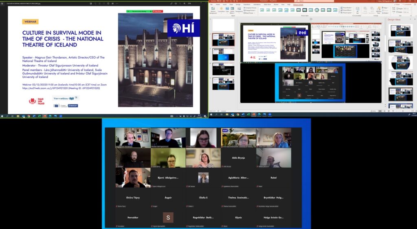Click the zoom magnifier icon in photo viewer
Image resolution: width=417 pixels, height=229 pixels.
(184, 3)
